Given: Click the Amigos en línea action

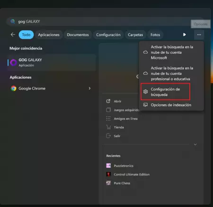Looking at the screenshot, I should tap(125, 119).
